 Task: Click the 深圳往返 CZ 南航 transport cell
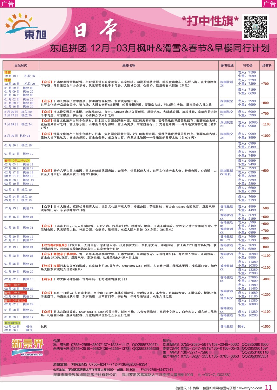227,172
